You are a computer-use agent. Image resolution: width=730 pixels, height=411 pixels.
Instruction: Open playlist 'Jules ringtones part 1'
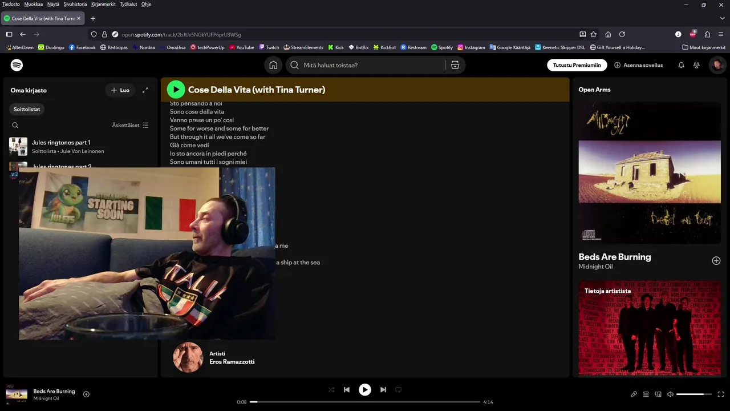pyautogui.click(x=80, y=147)
